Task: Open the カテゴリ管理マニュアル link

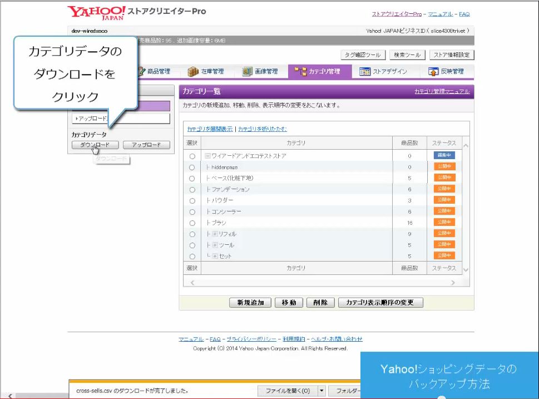Action: point(442,91)
